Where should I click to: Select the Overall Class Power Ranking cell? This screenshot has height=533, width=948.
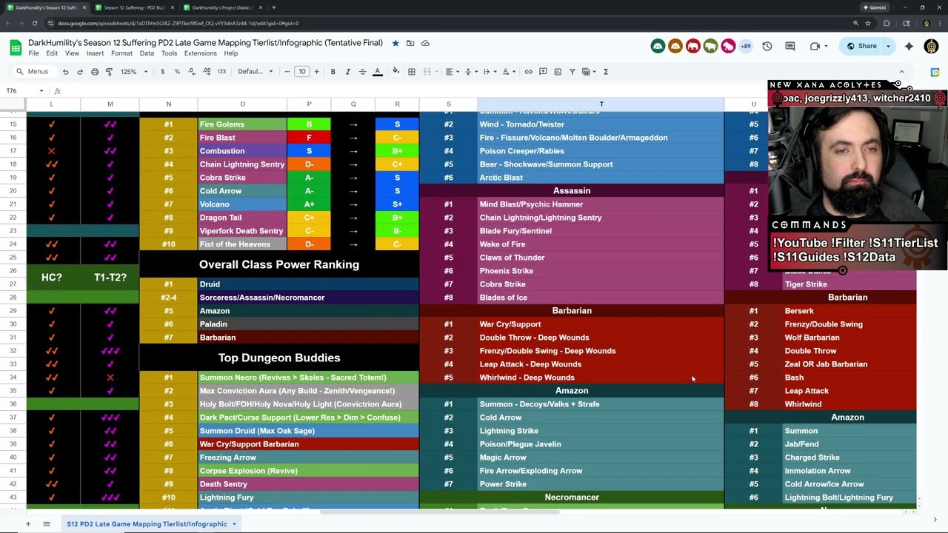point(279,264)
